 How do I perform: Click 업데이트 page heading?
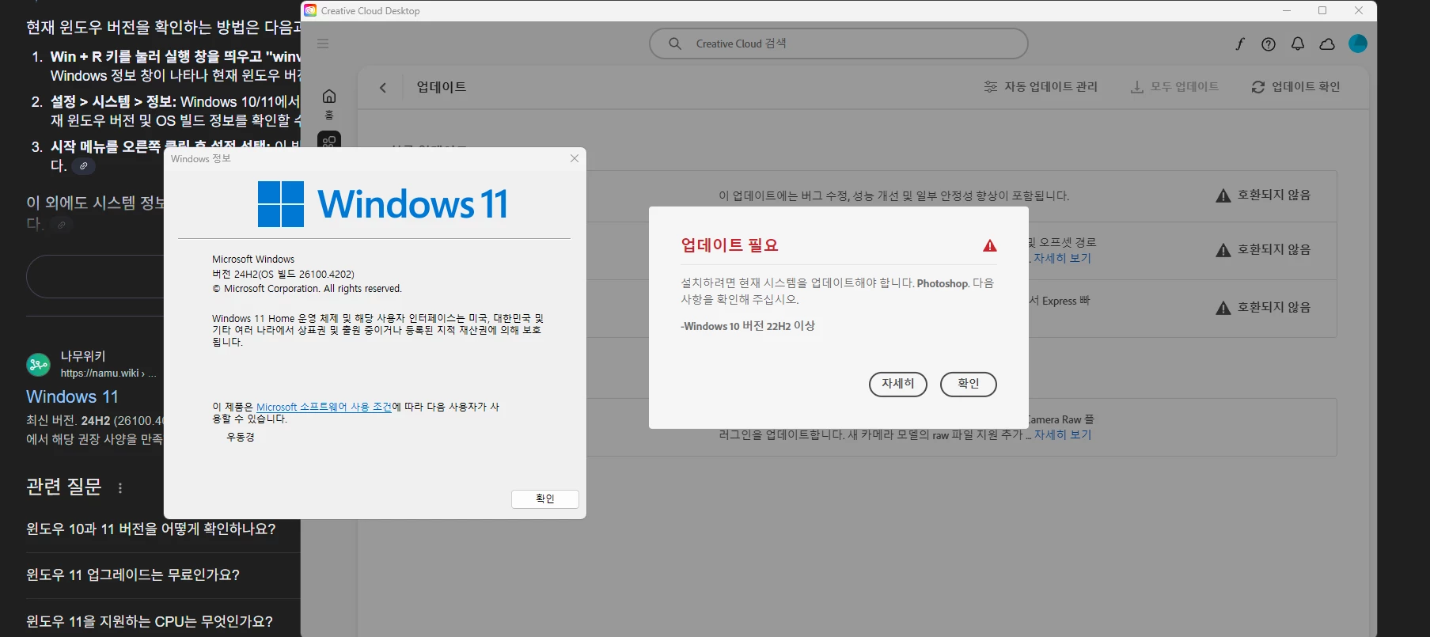click(442, 87)
